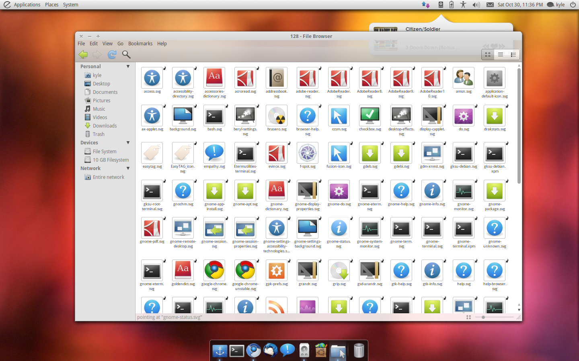Open Entire network in sidebar

[108, 177]
